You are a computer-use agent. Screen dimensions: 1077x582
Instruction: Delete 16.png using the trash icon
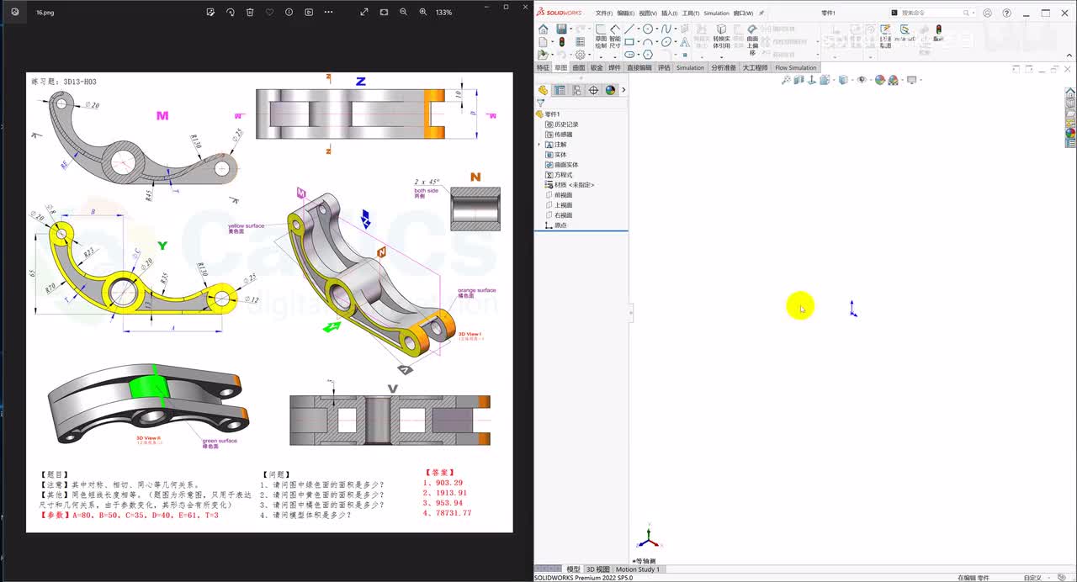click(250, 13)
